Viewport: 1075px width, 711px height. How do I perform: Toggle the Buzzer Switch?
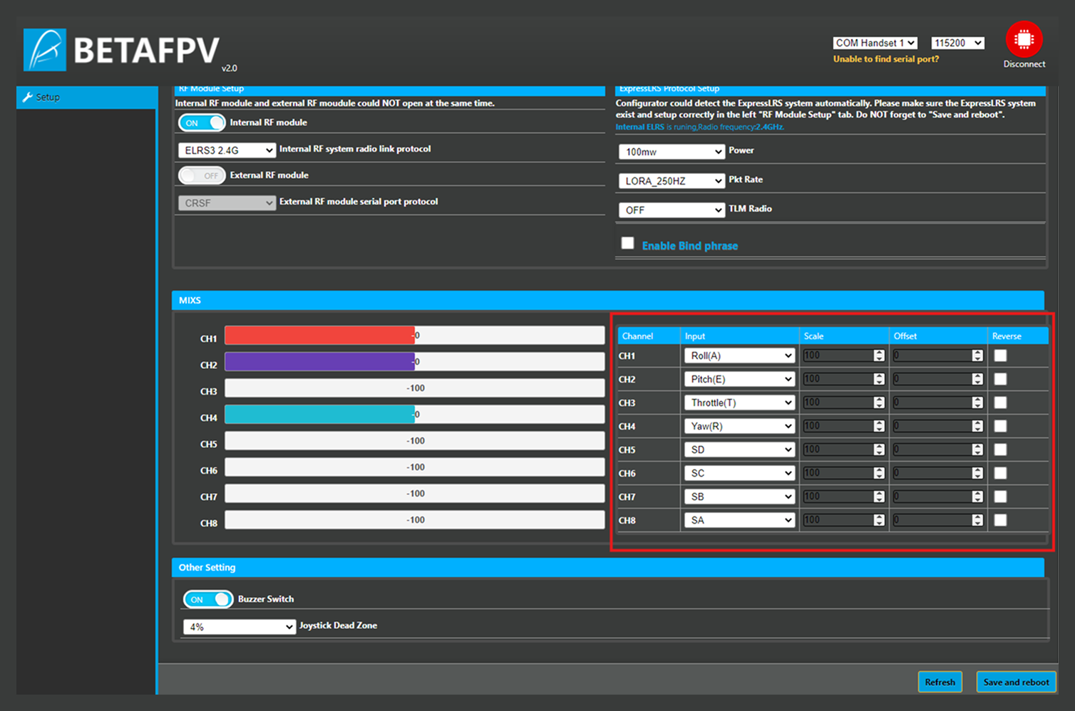[x=208, y=599]
